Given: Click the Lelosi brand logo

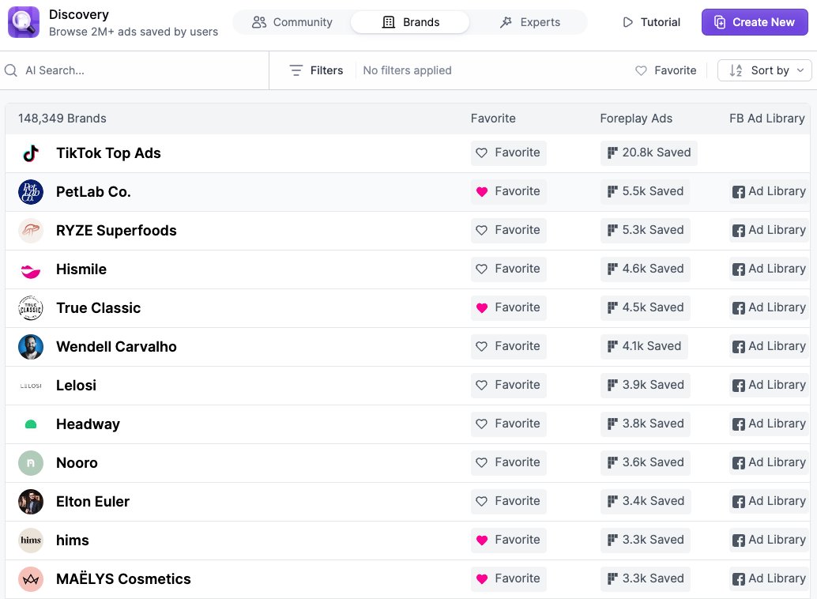Looking at the screenshot, I should (x=31, y=386).
